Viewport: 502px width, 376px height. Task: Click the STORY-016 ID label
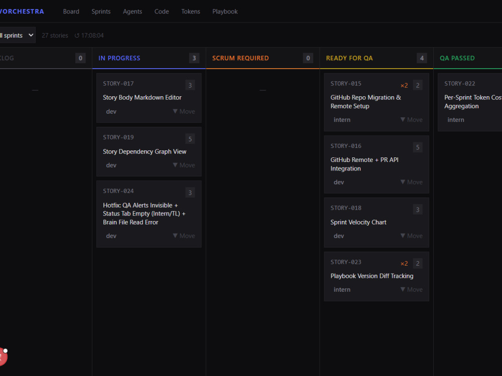(x=346, y=146)
